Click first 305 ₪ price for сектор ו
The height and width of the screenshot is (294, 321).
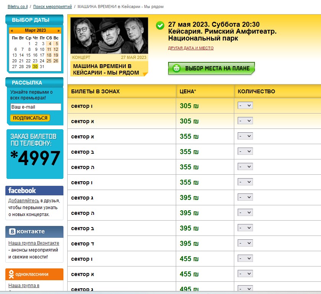tap(189, 106)
